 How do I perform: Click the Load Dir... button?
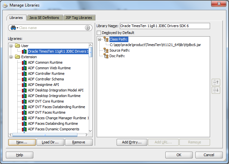(50, 142)
